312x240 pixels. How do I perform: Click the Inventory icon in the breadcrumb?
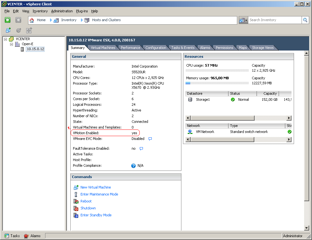click(56, 20)
